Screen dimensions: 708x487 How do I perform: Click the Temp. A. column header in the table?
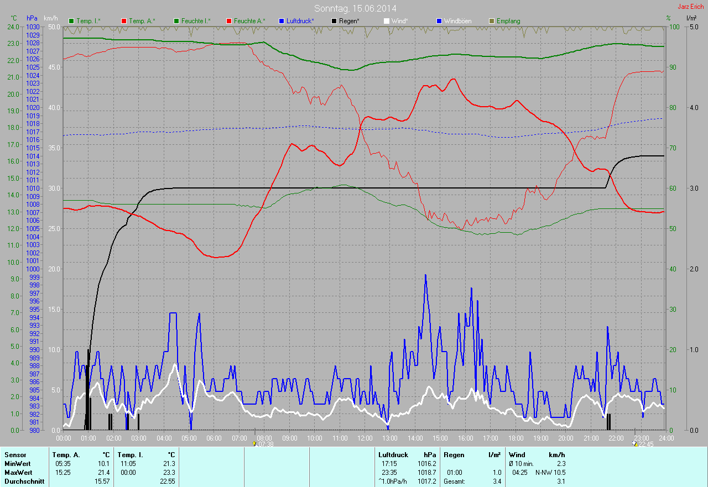click(66, 455)
